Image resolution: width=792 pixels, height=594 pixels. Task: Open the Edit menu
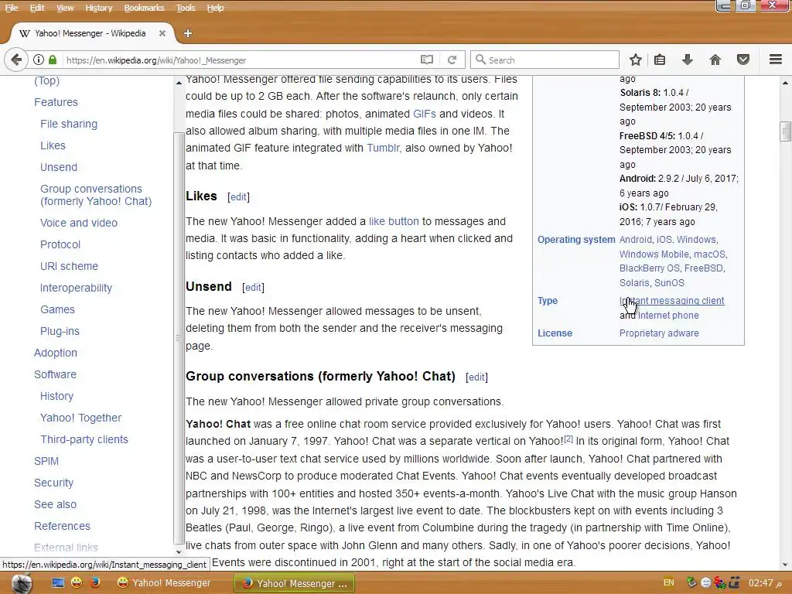37,8
